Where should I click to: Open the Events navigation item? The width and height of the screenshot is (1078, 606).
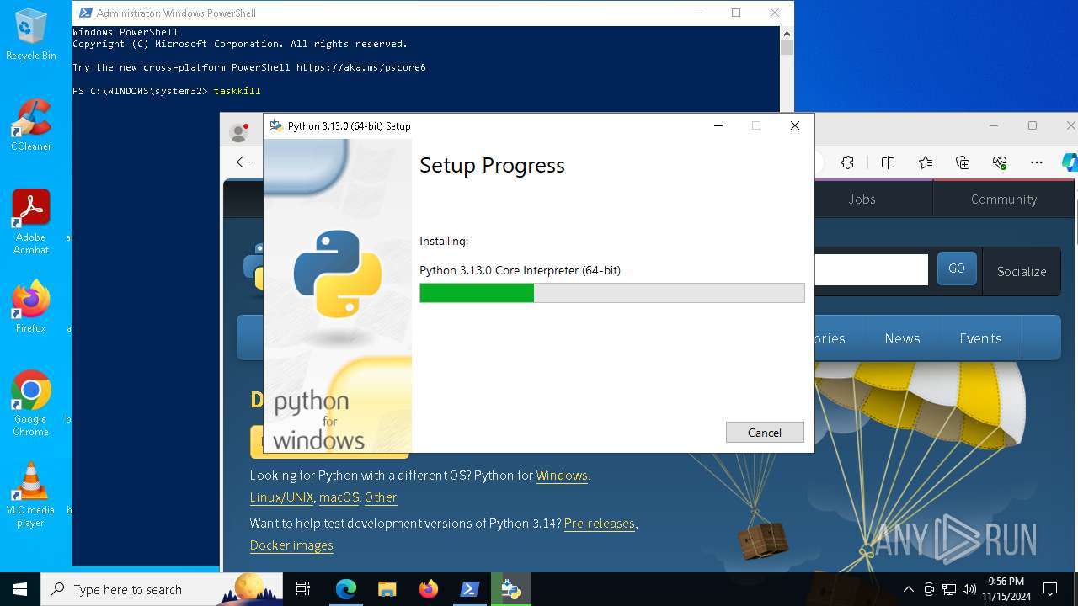980,338
